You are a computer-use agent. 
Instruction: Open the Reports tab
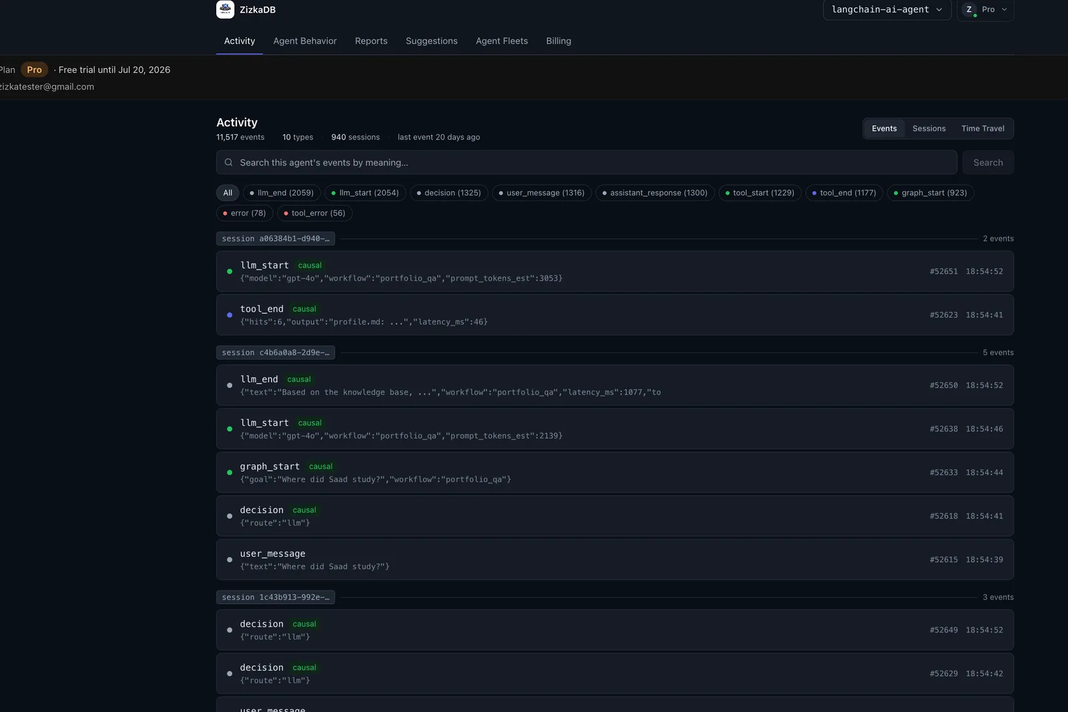click(x=371, y=41)
